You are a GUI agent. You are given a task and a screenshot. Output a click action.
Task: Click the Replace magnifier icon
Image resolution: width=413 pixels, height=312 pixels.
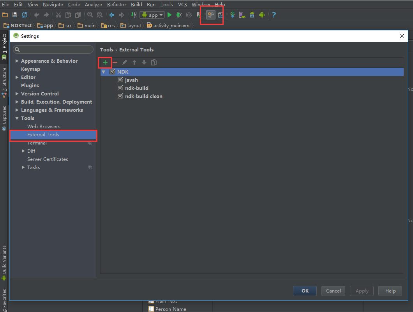(100, 15)
